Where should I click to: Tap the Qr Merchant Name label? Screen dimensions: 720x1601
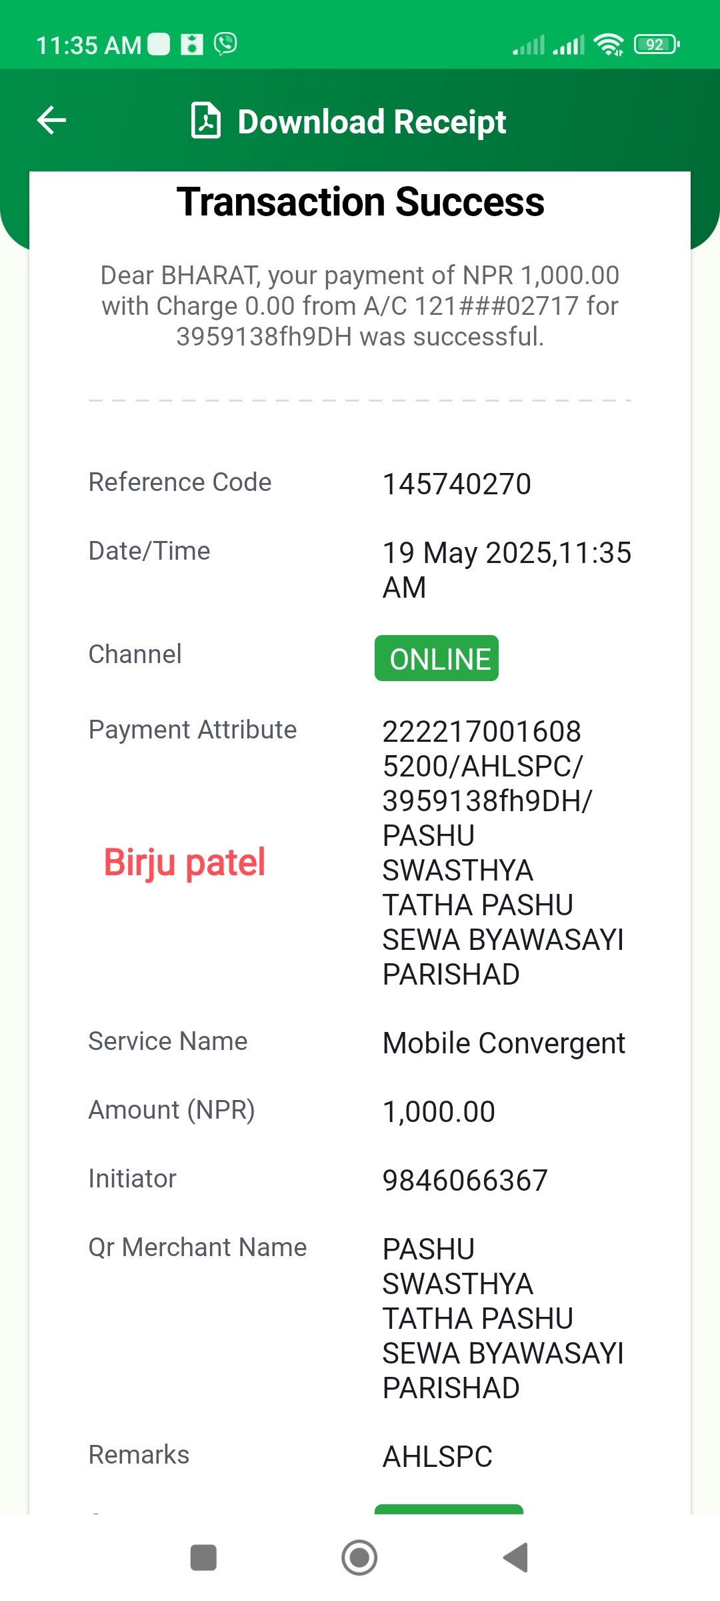[198, 1247]
